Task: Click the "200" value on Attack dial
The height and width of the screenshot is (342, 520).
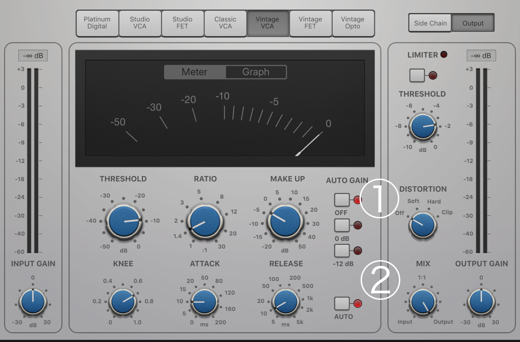Action: tap(220, 322)
